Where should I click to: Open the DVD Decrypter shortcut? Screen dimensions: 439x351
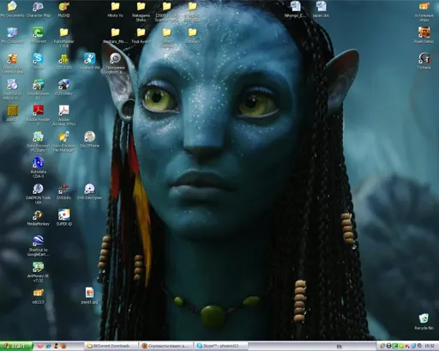(89, 191)
